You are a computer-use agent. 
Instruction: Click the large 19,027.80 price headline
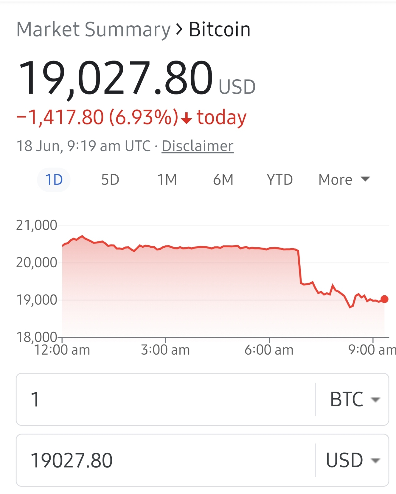(115, 78)
